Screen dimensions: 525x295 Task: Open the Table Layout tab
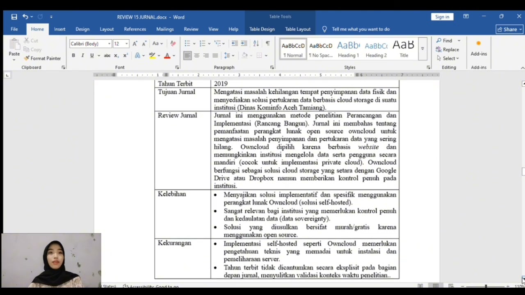(298, 29)
